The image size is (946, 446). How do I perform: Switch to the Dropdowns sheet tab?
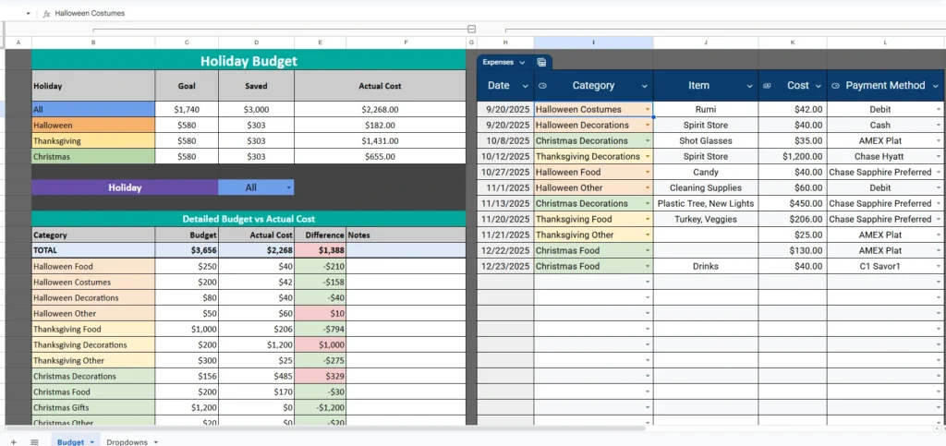(127, 441)
